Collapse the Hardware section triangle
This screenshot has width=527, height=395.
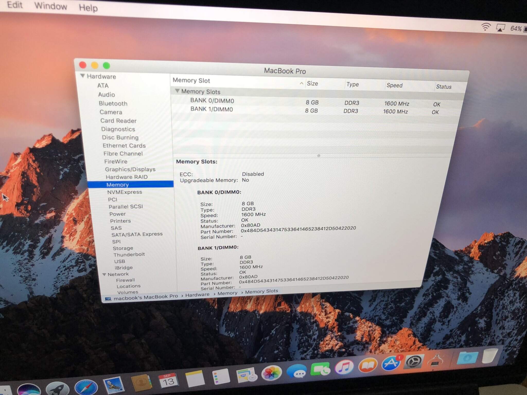pyautogui.click(x=83, y=76)
